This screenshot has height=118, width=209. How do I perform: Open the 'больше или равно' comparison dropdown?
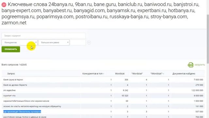tap(54, 42)
